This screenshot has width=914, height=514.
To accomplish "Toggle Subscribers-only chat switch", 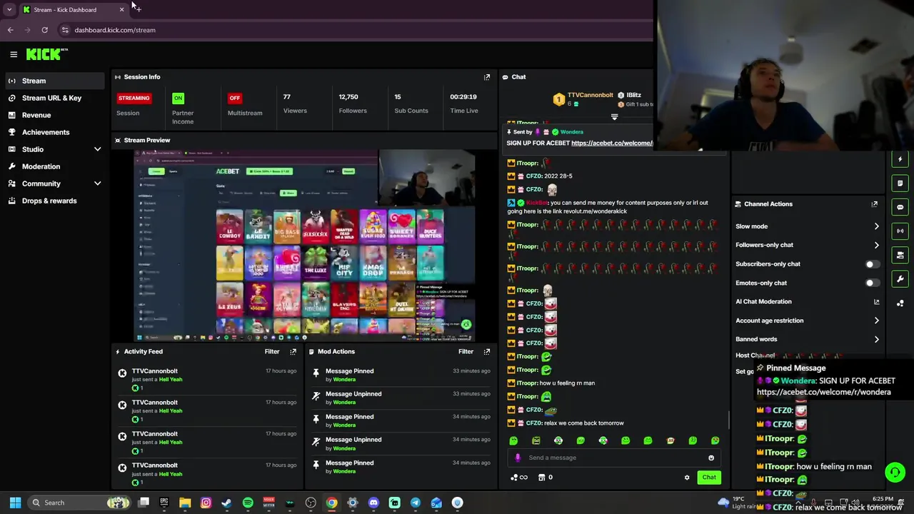I will [x=872, y=264].
